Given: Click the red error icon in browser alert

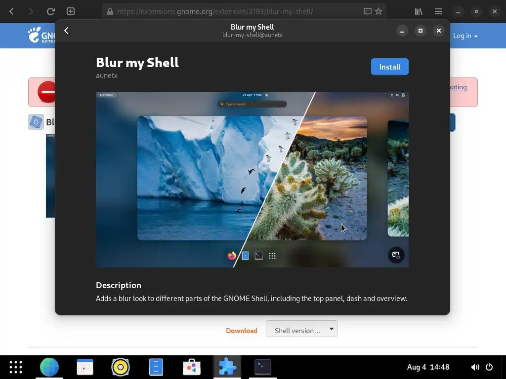Looking at the screenshot, I should (46, 92).
